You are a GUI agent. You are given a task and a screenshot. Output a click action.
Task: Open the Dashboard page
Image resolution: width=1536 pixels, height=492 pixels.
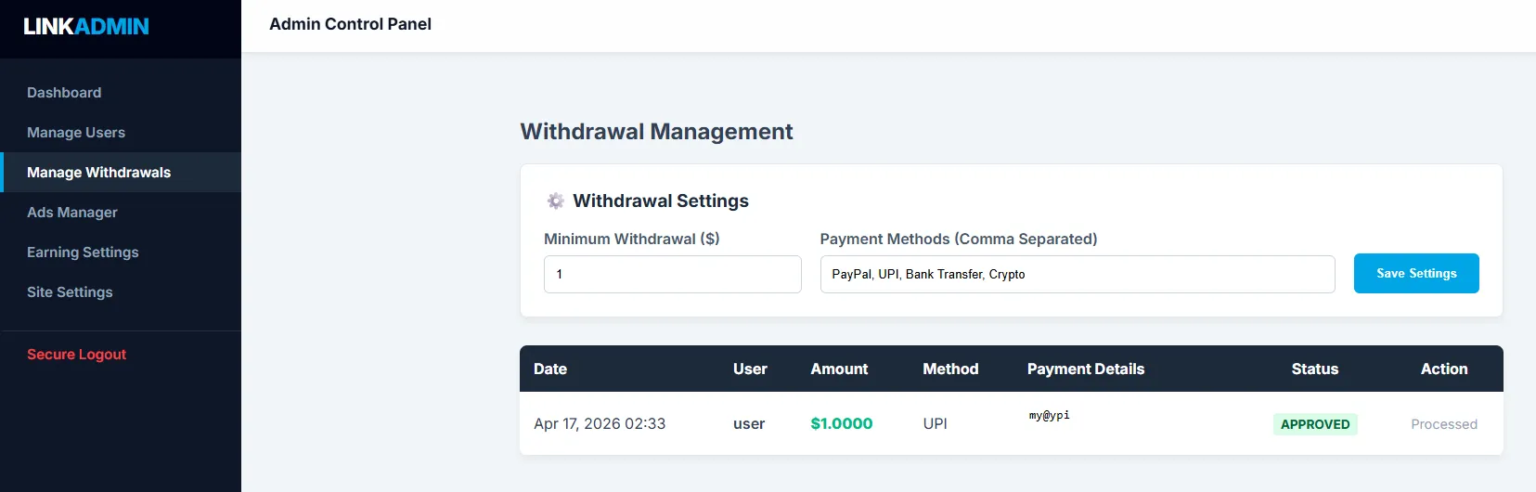point(64,93)
